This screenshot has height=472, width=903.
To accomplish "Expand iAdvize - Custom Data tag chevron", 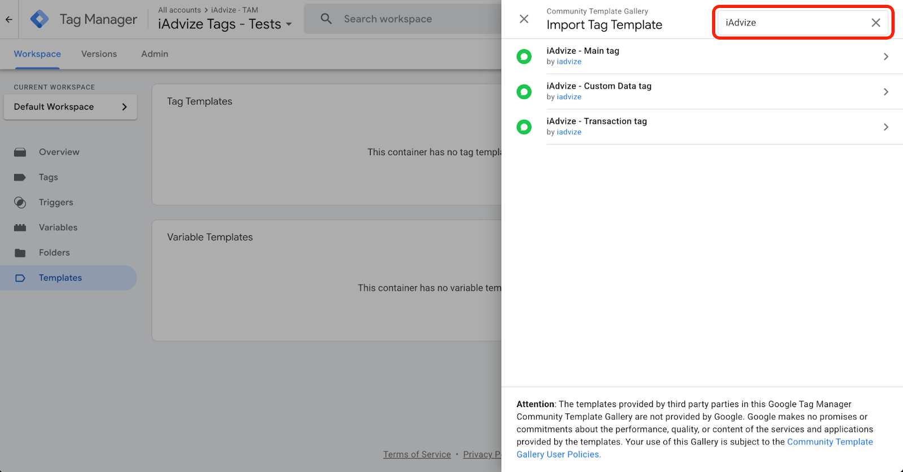I will click(x=886, y=91).
